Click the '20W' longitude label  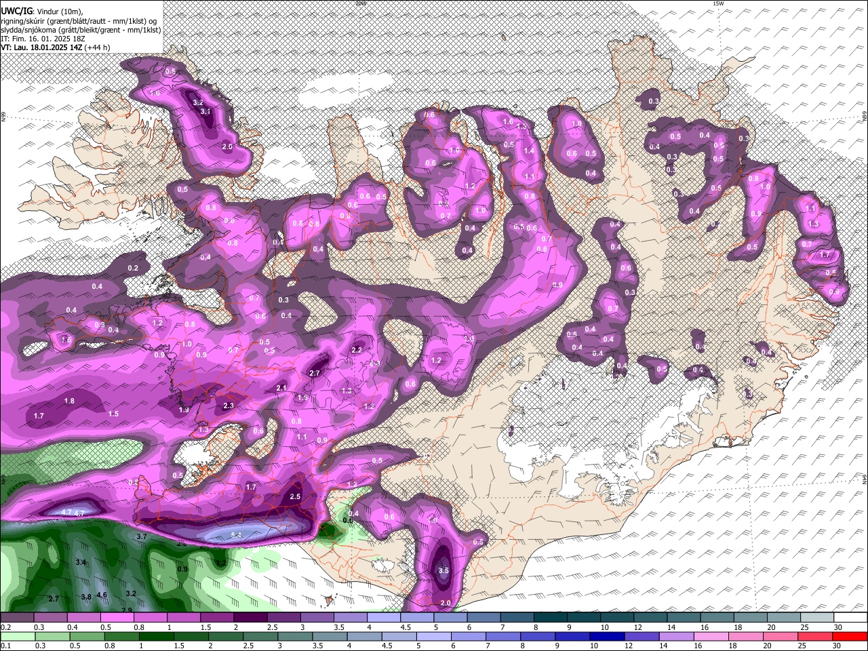point(361,3)
